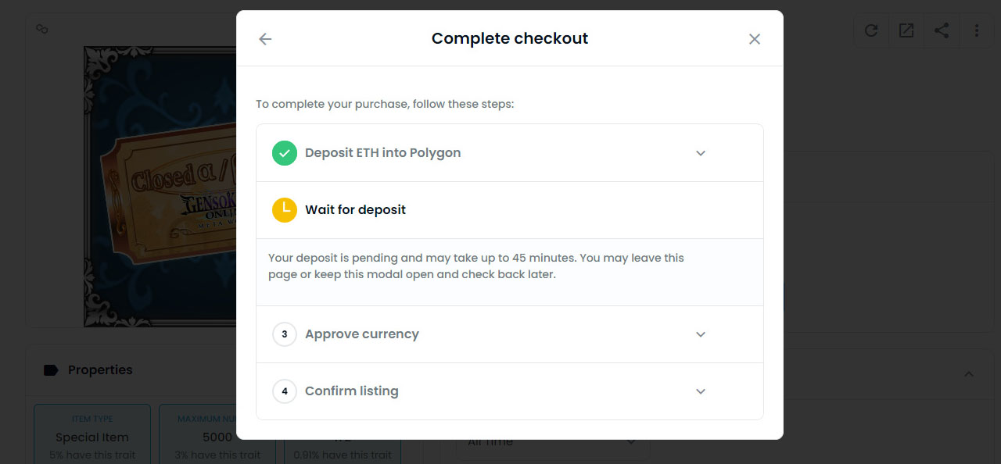Collapse the panel with the up chevron
Viewport: 1001px width, 464px height.
[968, 374]
